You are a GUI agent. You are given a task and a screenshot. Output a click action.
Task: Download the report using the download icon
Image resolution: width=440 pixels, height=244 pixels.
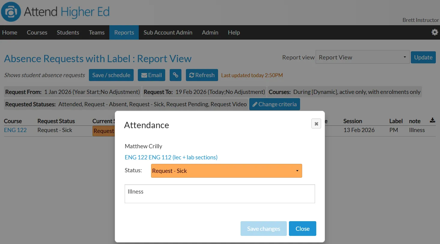432,120
